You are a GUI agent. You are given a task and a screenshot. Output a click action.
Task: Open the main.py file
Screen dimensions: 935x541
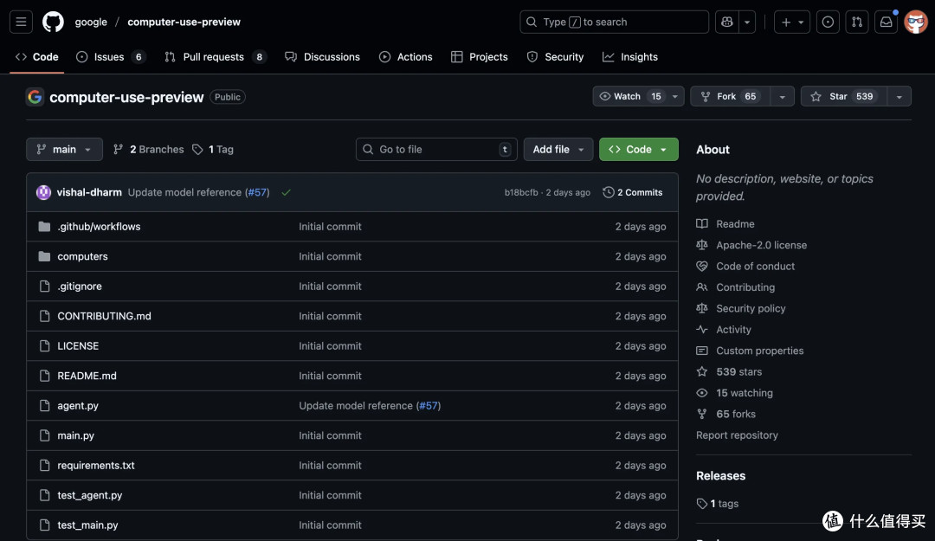75,435
